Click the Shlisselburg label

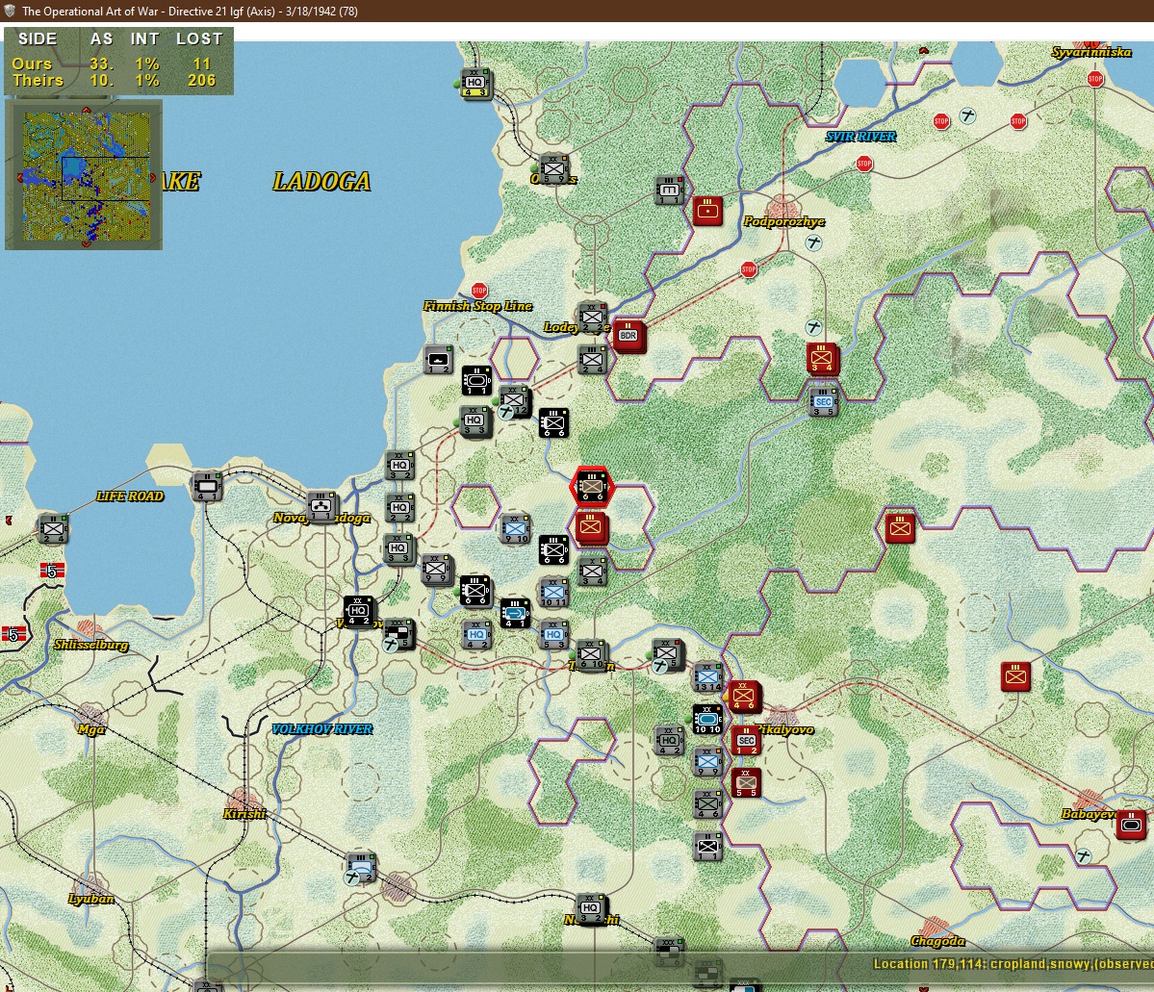coord(91,645)
